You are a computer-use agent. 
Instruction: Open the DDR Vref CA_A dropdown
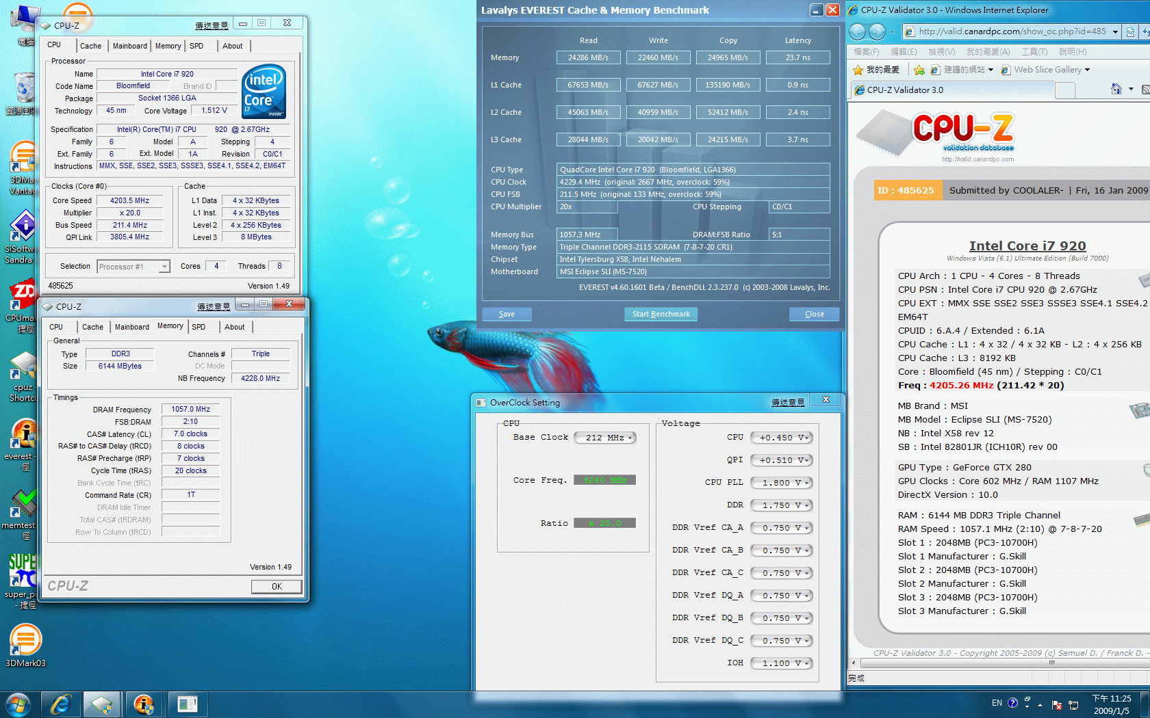tap(781, 528)
